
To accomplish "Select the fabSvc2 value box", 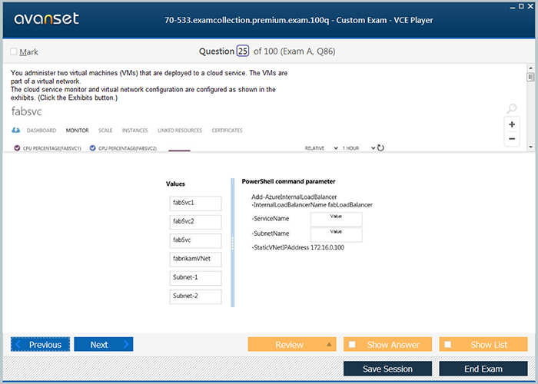I will pos(195,222).
